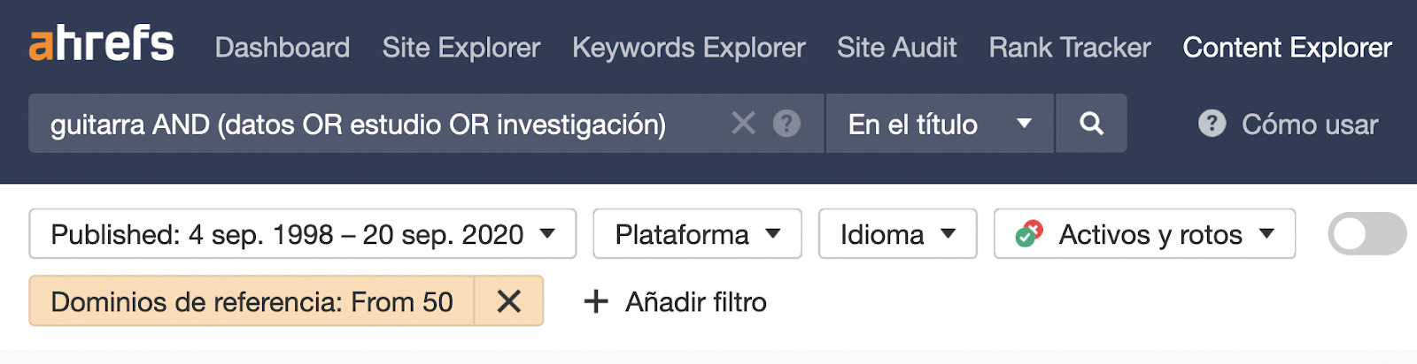Clear the search query with X icon
The height and width of the screenshot is (364, 1417).
pyautogui.click(x=743, y=124)
